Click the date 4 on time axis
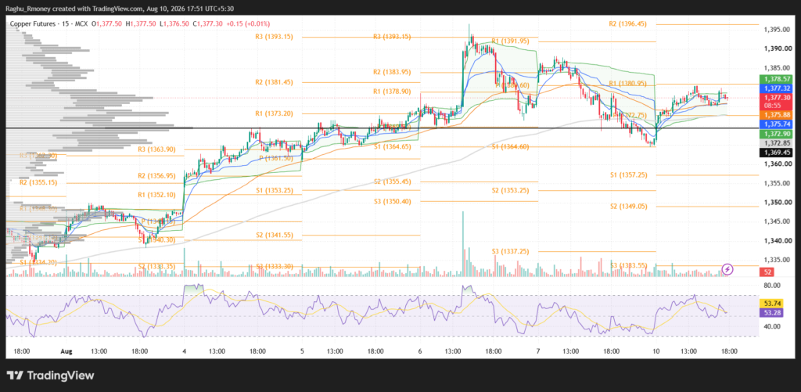Image resolution: width=801 pixels, height=392 pixels. [x=184, y=351]
